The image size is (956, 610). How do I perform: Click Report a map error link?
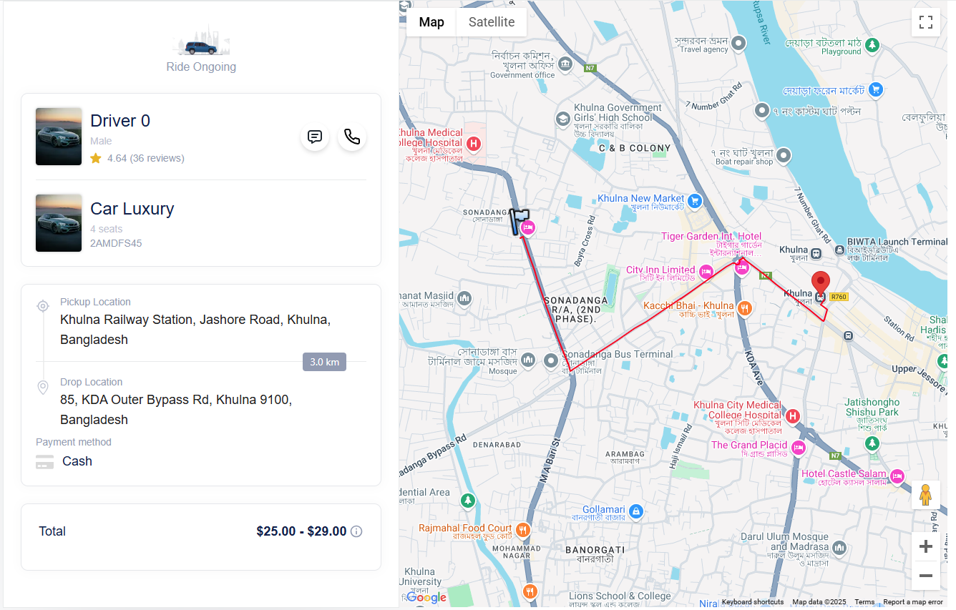[x=912, y=602]
